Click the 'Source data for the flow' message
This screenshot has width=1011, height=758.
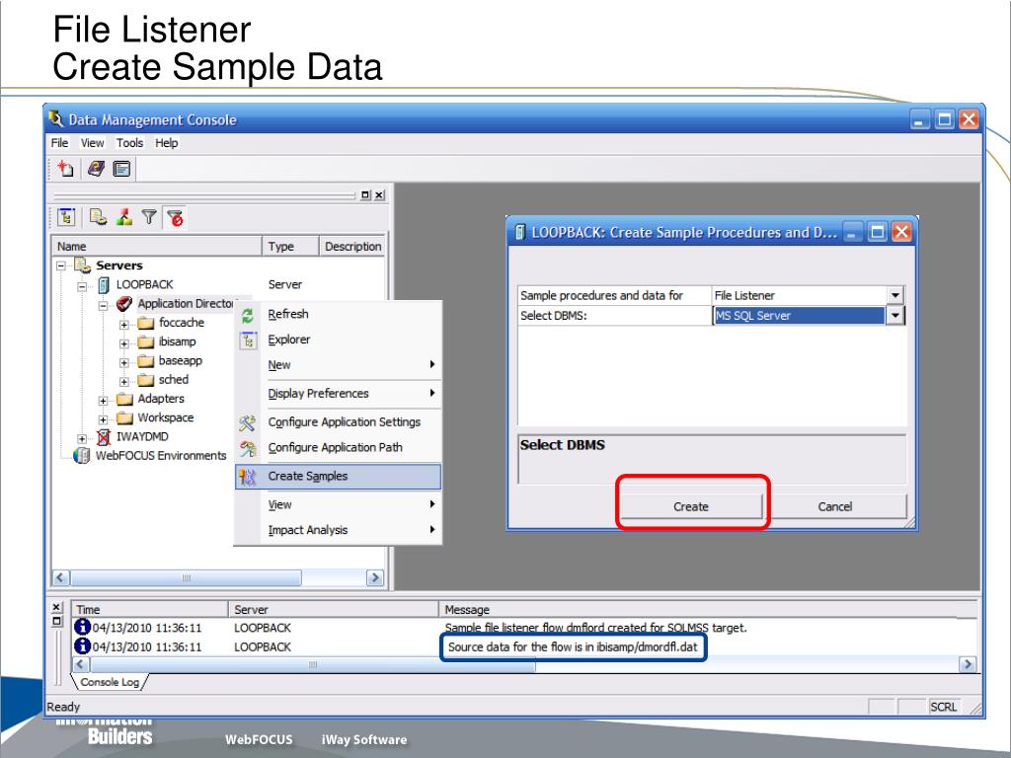click(573, 646)
